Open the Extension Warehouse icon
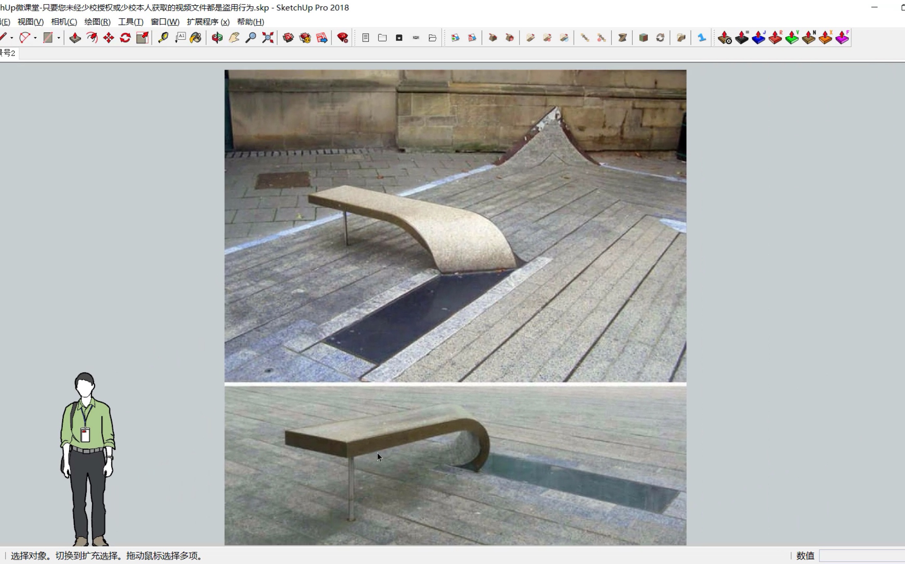905x564 pixels. coord(305,38)
